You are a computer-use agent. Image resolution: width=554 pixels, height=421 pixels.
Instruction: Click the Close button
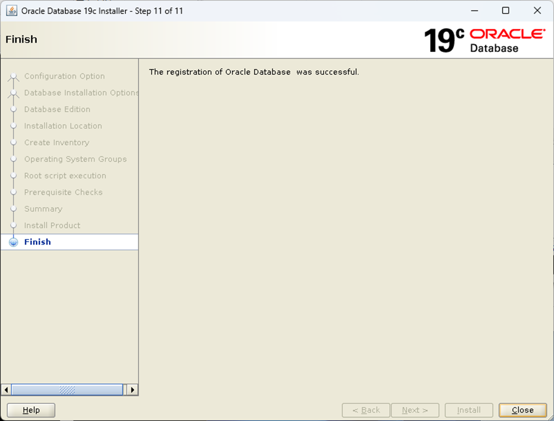523,410
